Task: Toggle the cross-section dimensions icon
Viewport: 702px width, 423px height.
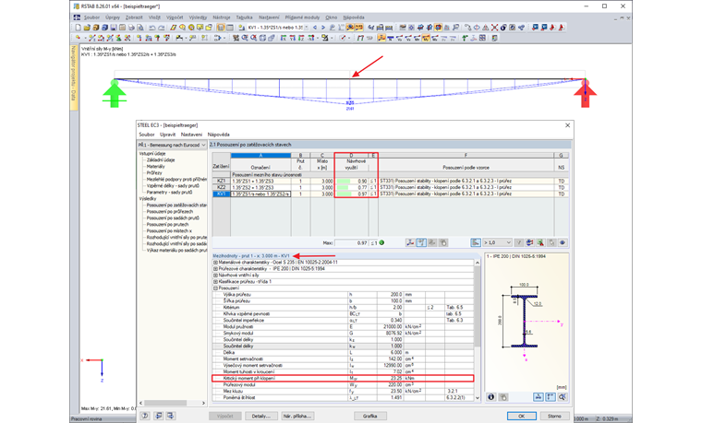Action: click(539, 396)
